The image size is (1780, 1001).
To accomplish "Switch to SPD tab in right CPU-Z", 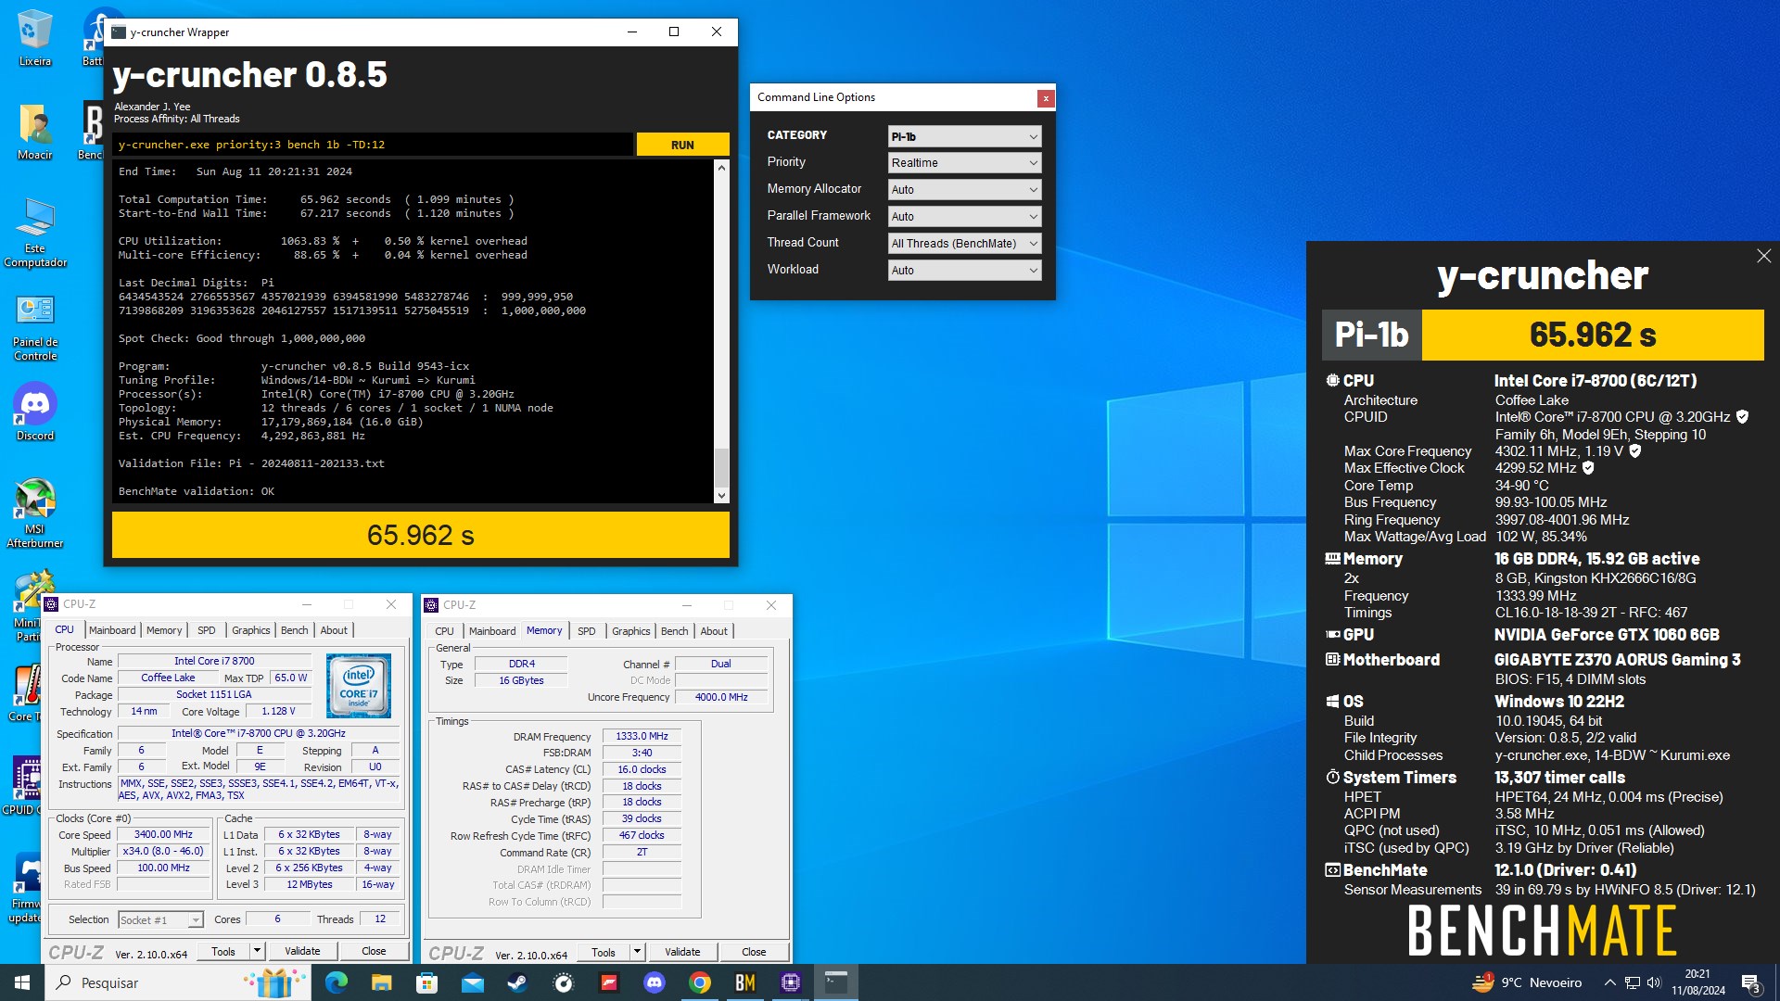I will [x=587, y=631].
